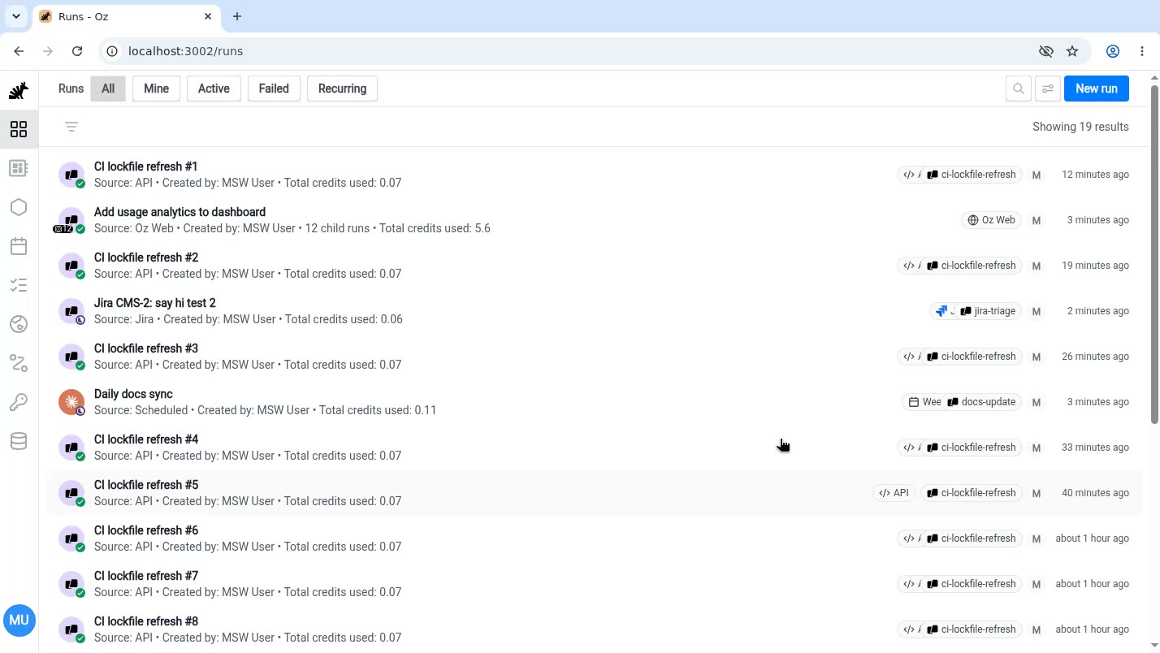Viewport: 1160px width, 653px height.
Task: Select the Mine runs filter tab
Action: [x=156, y=89]
